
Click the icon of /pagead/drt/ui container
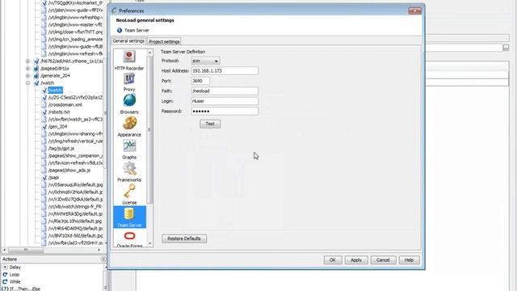36,68
